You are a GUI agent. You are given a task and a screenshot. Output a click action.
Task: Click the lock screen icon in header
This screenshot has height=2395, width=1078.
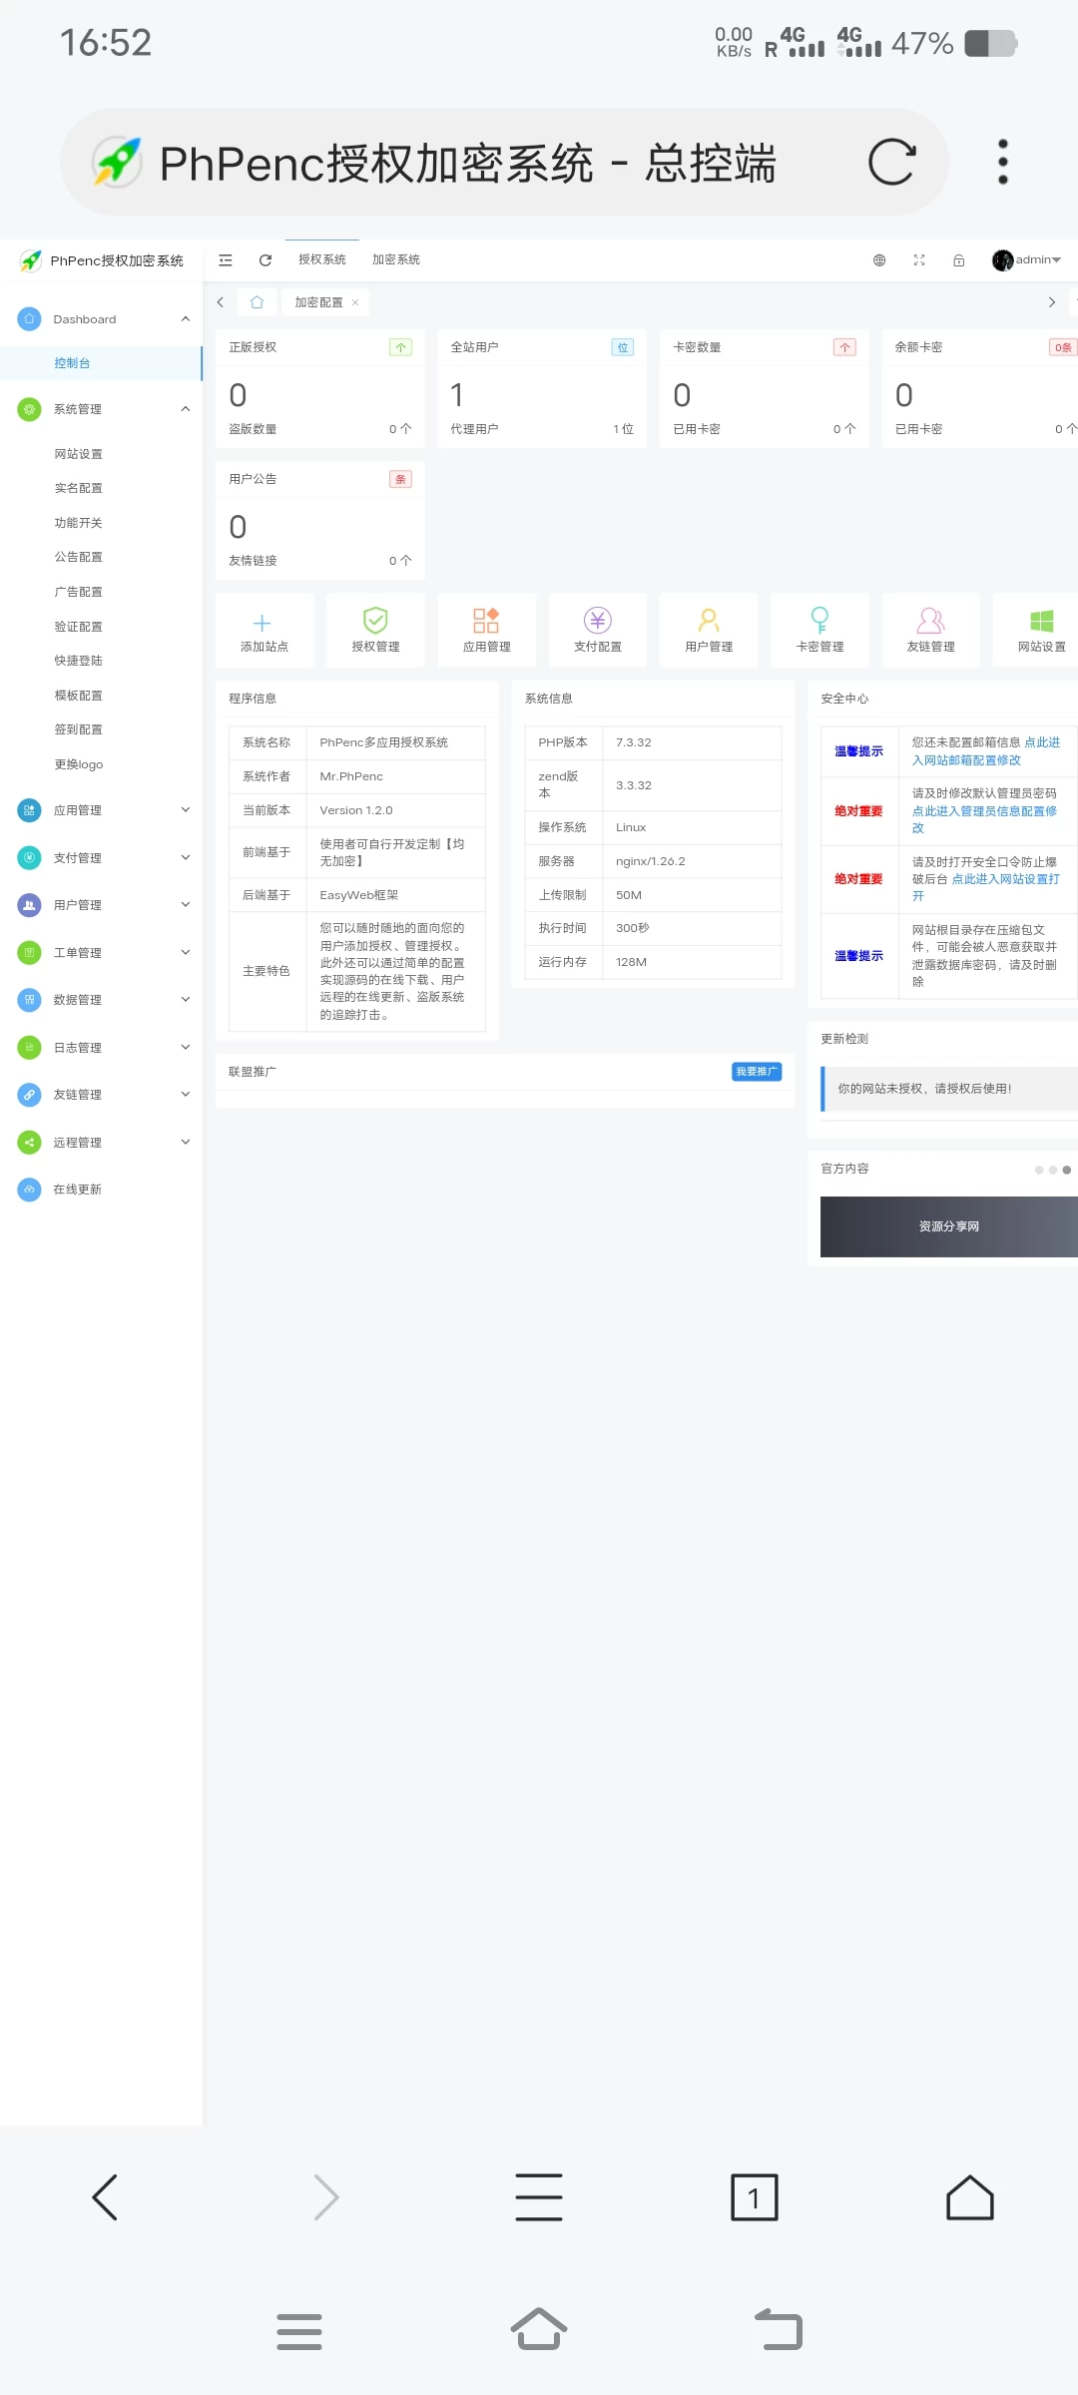point(958,260)
